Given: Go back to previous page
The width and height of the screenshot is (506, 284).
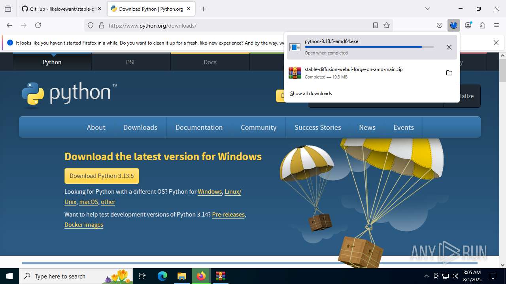Looking at the screenshot, I should tap(9, 25).
